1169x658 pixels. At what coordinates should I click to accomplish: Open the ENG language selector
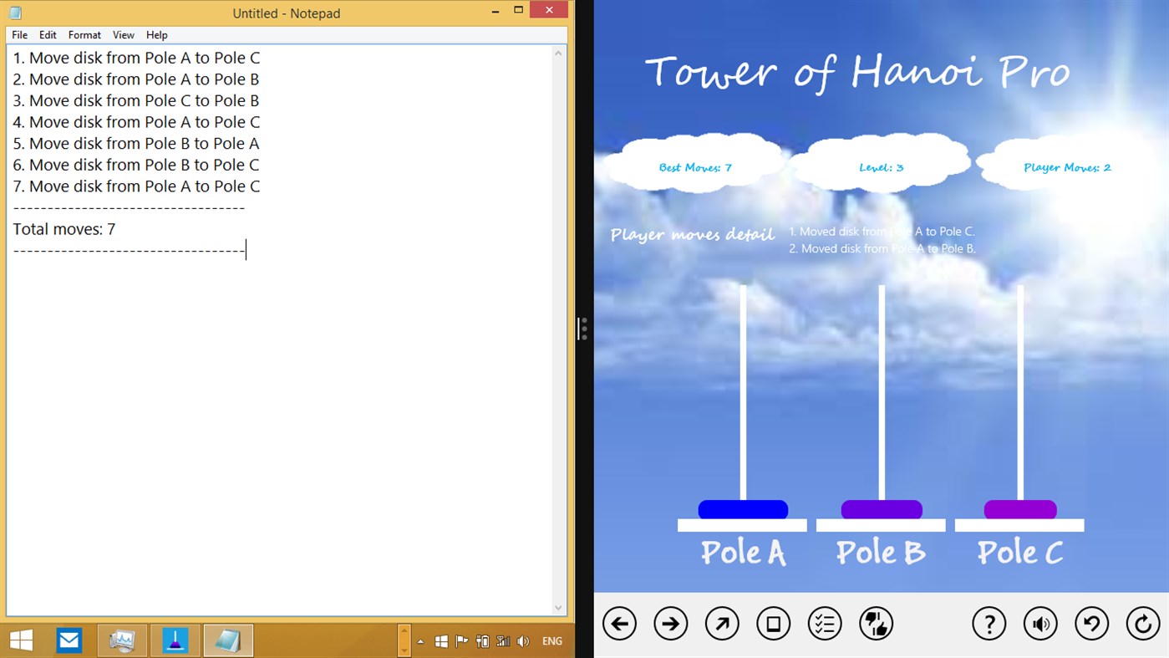click(x=551, y=641)
